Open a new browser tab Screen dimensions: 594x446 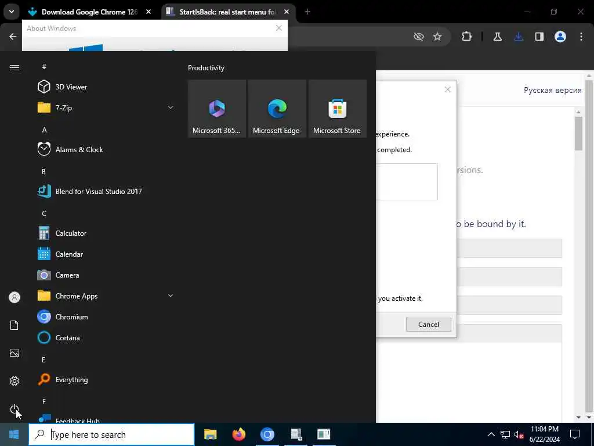click(x=307, y=12)
